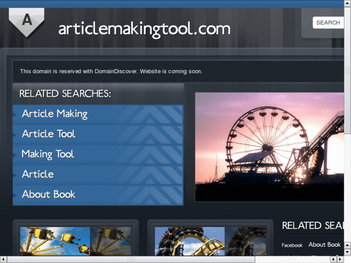Viewport: 351px width, 263px height.
Task: Click the vertical scrollbar thumb
Action: [348, 70]
